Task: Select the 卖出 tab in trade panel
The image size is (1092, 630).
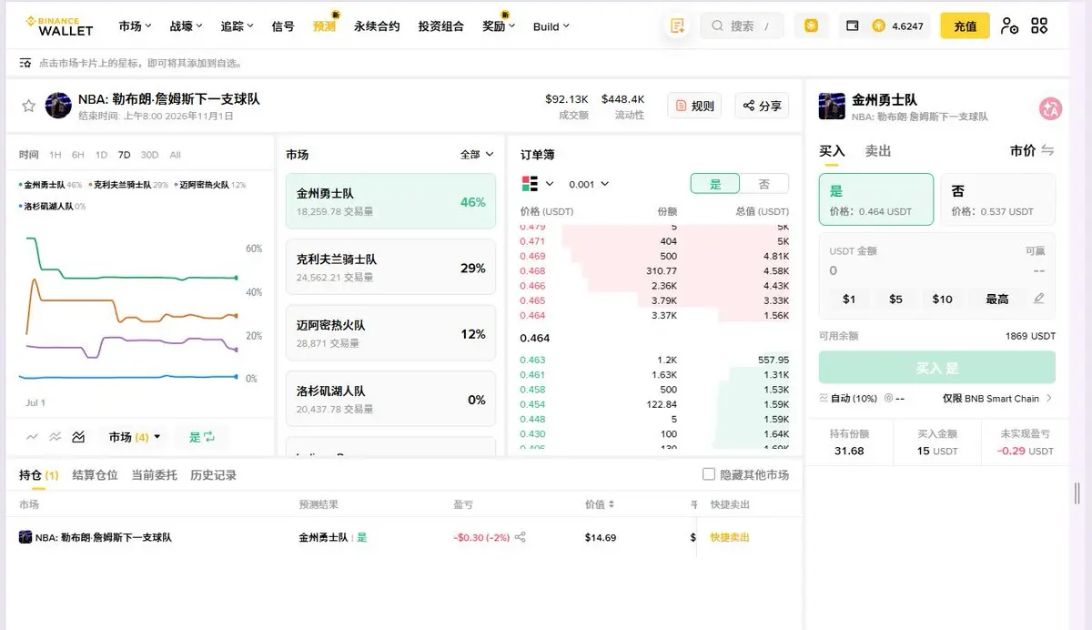Action: click(878, 151)
